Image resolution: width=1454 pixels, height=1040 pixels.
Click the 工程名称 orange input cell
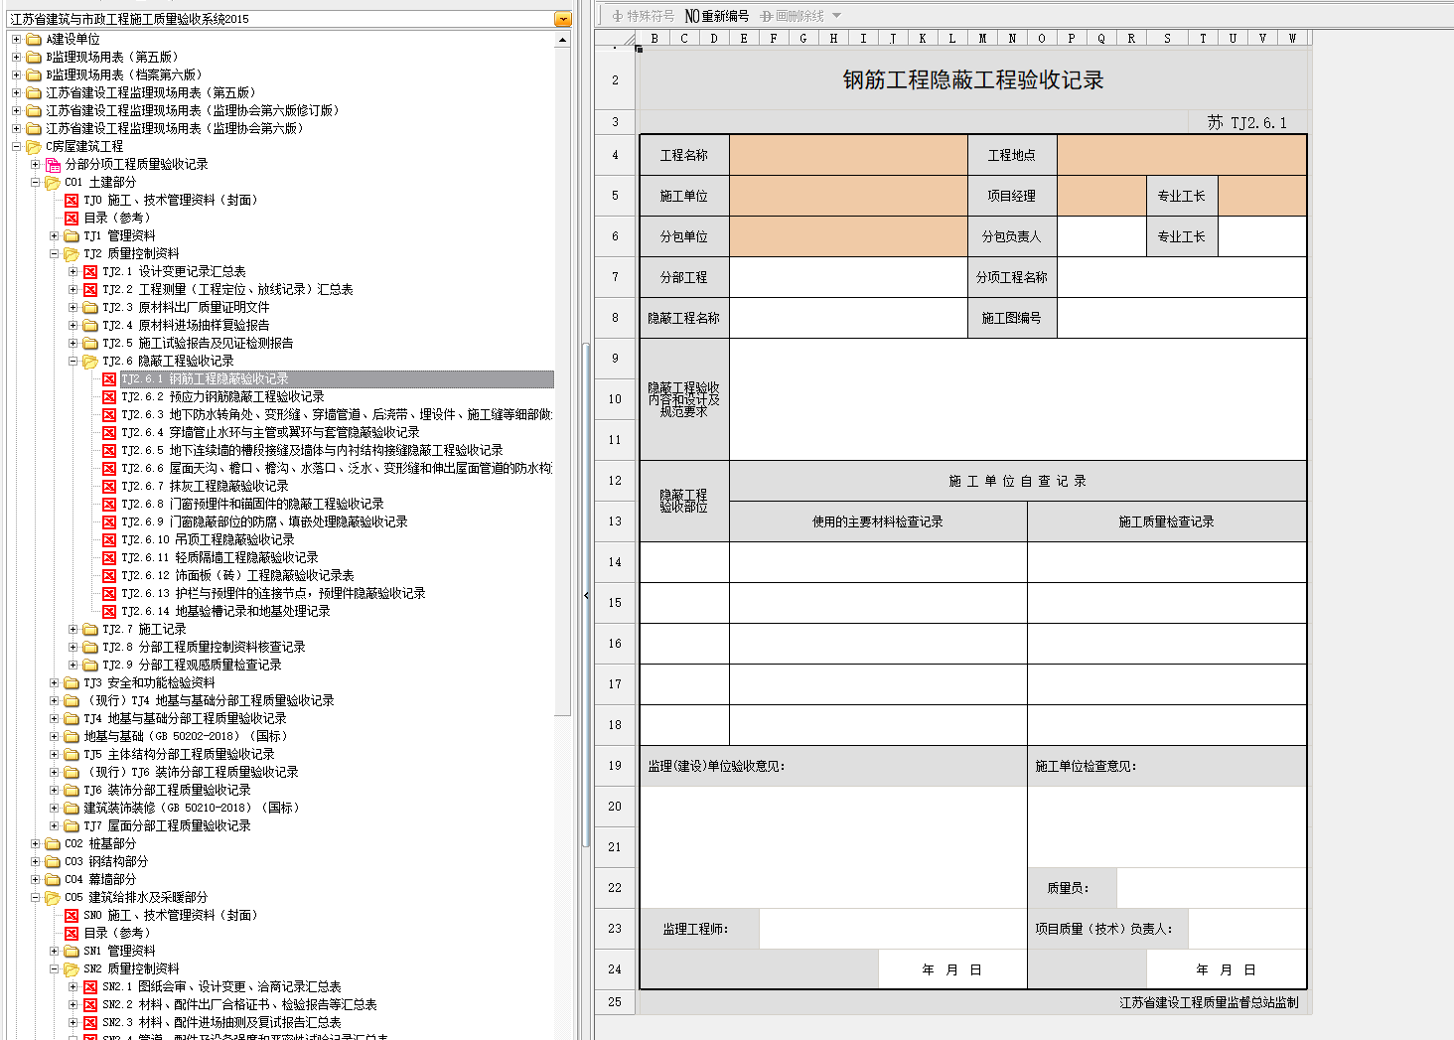848,155
